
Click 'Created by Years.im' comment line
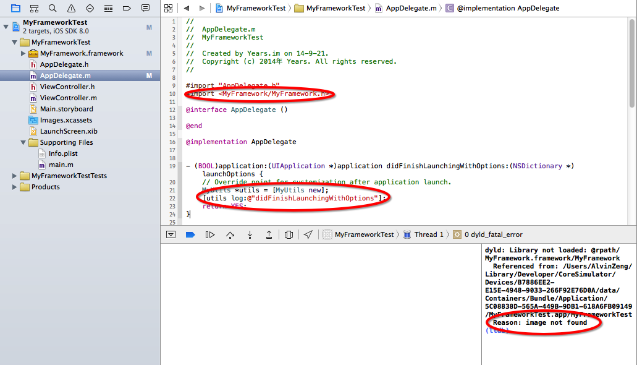(257, 53)
